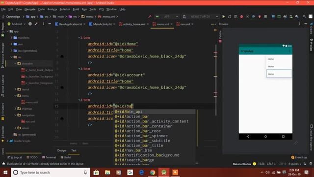Click the Search Everywhere magnifier icon
Viewport: 314px width, 177px height.
[x=304, y=16]
